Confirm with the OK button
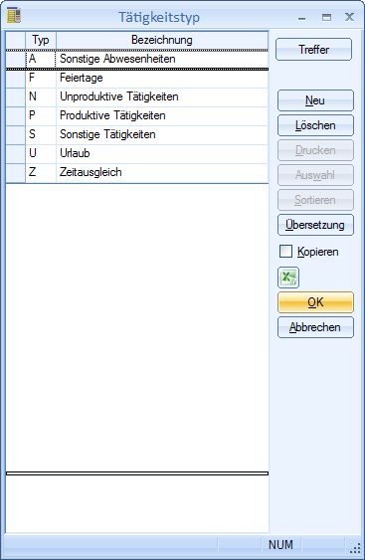 tap(315, 302)
